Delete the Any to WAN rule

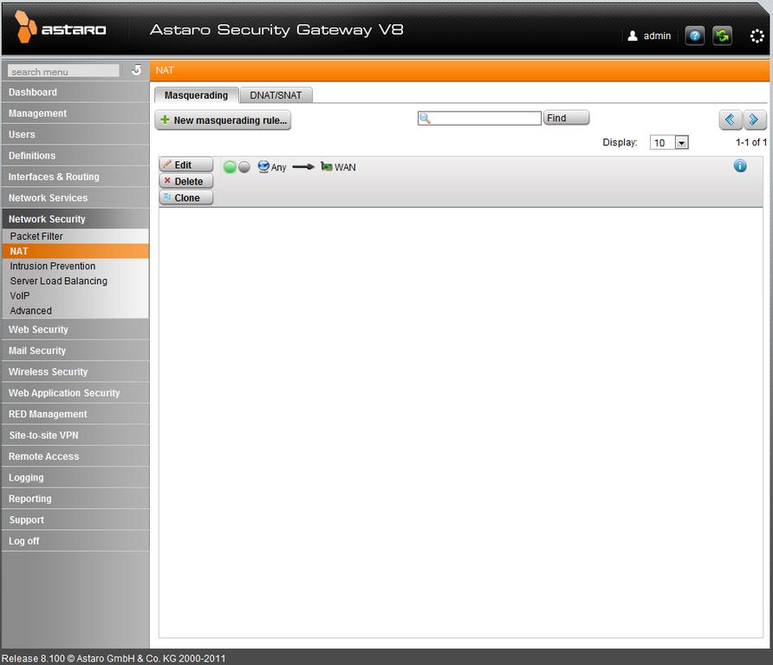click(x=185, y=181)
